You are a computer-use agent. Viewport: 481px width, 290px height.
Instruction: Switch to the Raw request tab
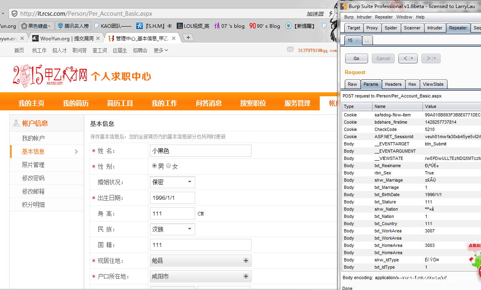tap(352, 84)
